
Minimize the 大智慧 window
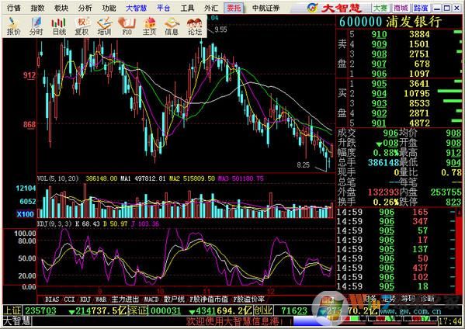tap(436, 8)
